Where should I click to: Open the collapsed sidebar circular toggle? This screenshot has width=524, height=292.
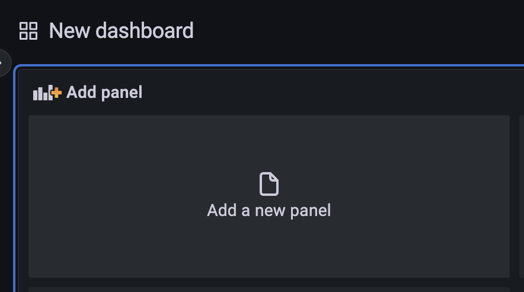tap(5, 63)
